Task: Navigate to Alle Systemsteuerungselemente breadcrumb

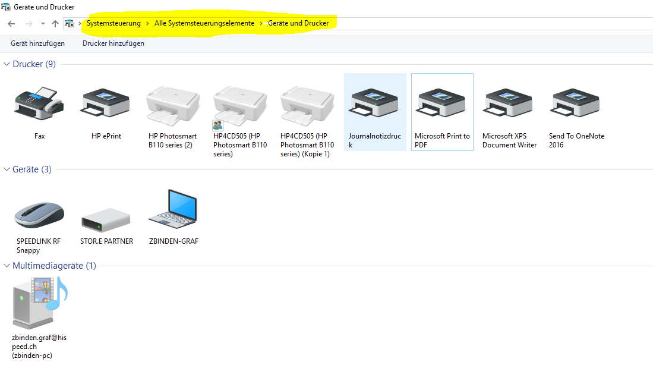Action: click(204, 23)
